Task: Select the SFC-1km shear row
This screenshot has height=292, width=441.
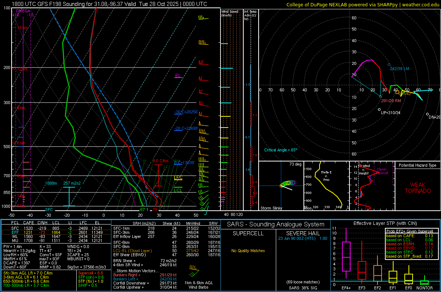Action: click(167, 228)
